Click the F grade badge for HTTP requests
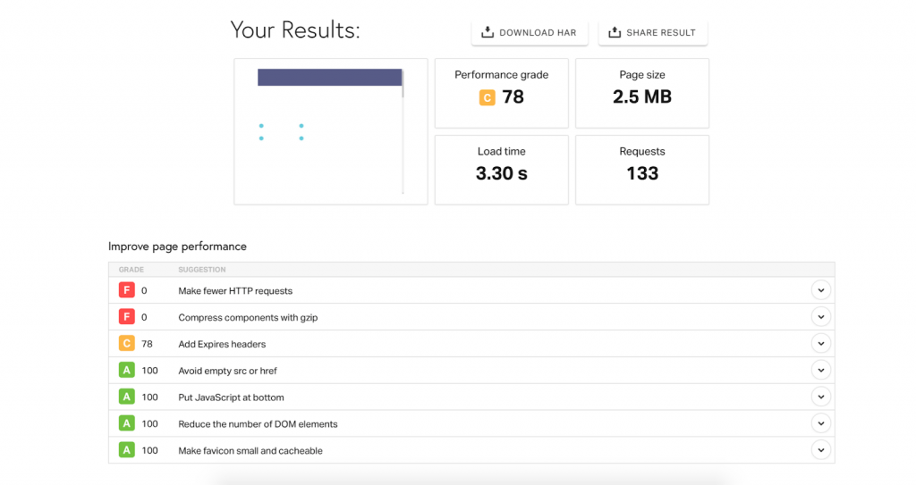Screen dimensions: 916x485 pyautogui.click(x=127, y=290)
